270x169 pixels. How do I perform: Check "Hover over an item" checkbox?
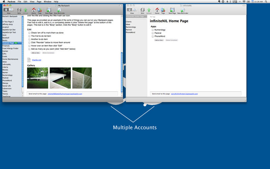pyautogui.click(x=29, y=46)
